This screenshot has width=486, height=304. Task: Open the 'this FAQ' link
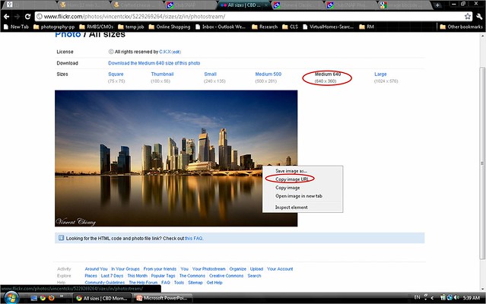point(194,239)
